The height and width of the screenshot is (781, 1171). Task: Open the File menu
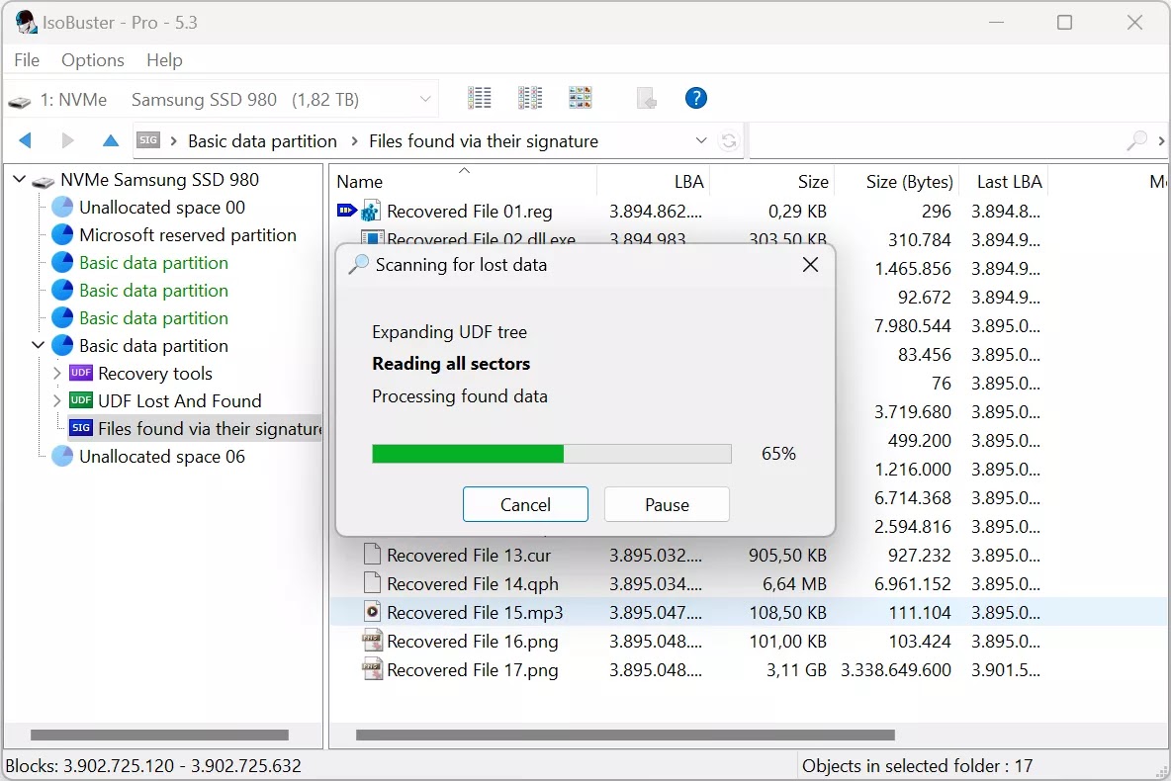26,60
